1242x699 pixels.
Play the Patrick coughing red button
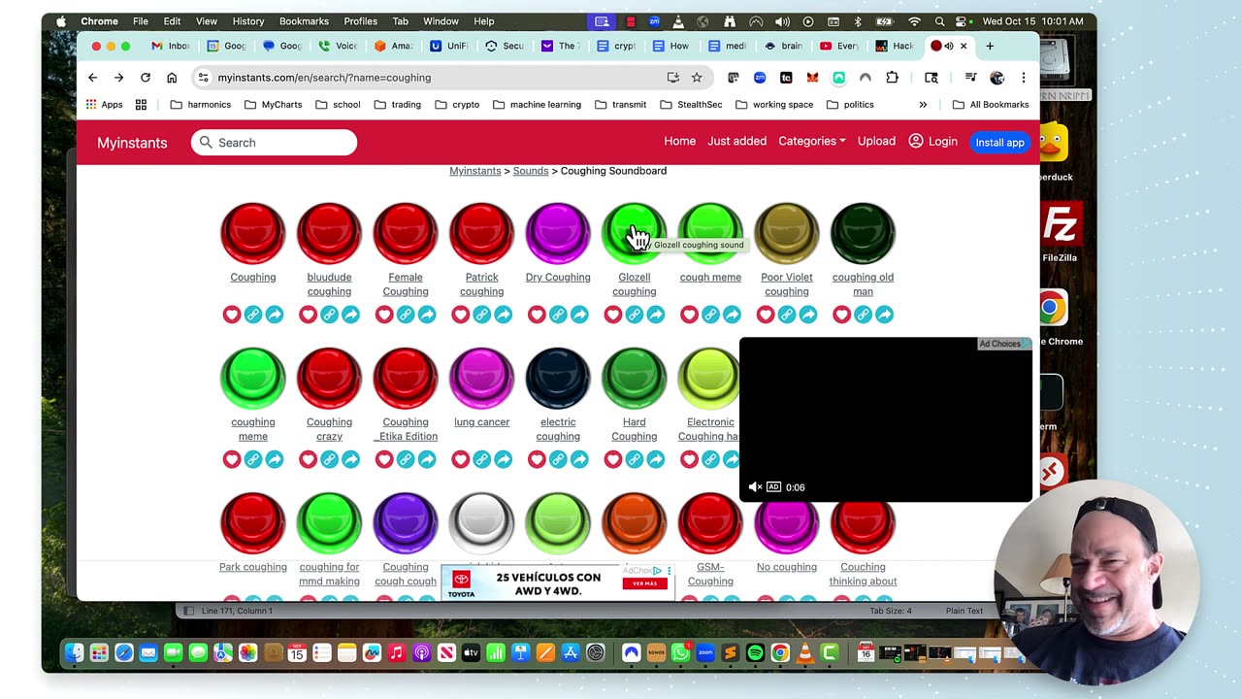[x=481, y=233]
